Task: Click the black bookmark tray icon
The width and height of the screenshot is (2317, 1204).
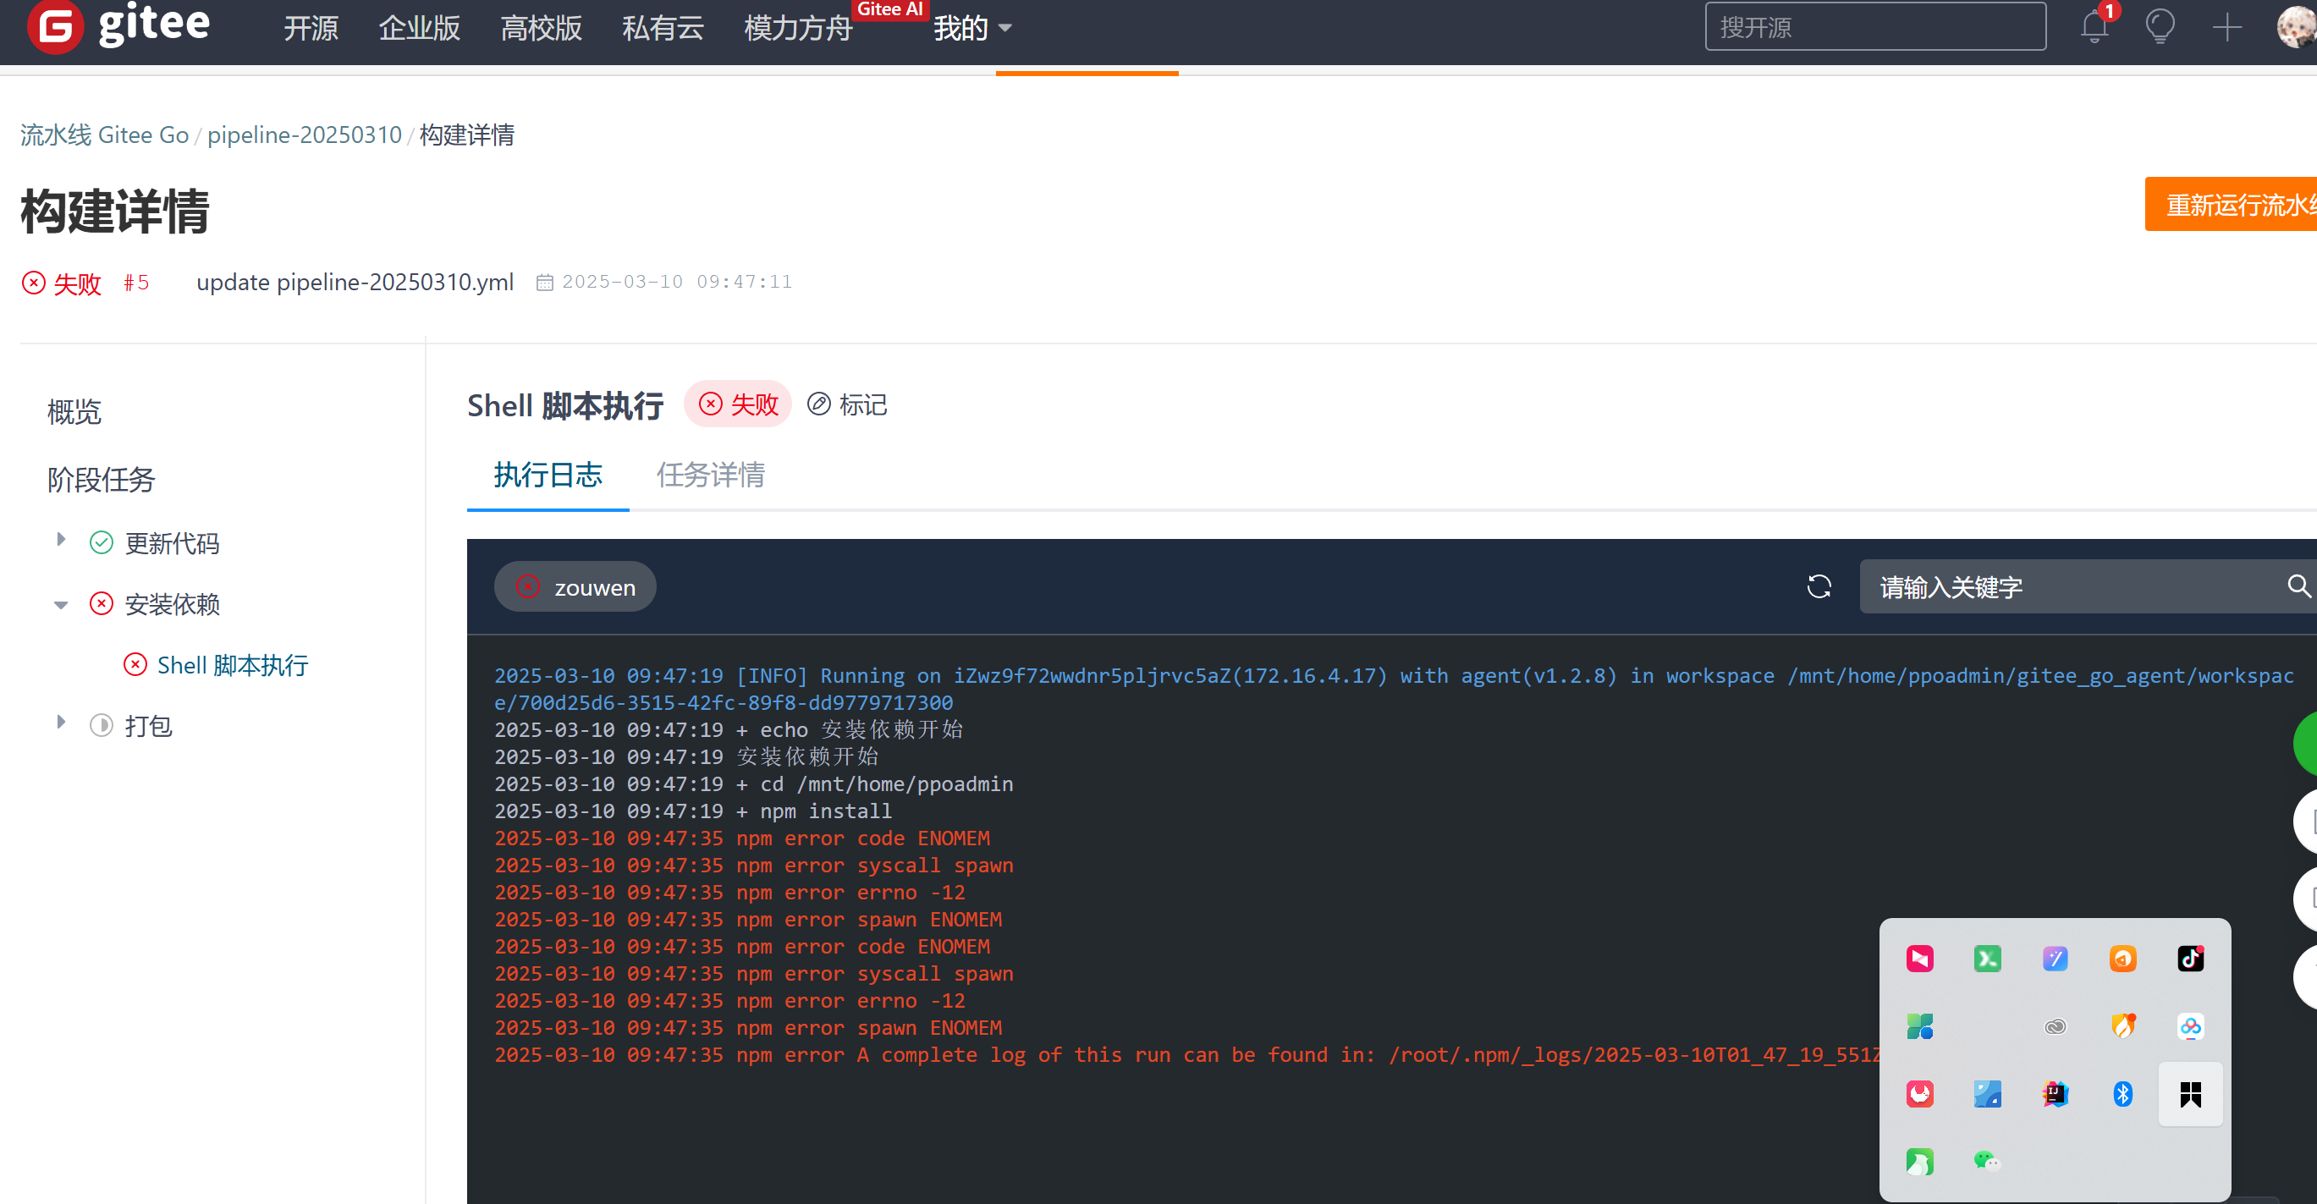Action: (2190, 1093)
